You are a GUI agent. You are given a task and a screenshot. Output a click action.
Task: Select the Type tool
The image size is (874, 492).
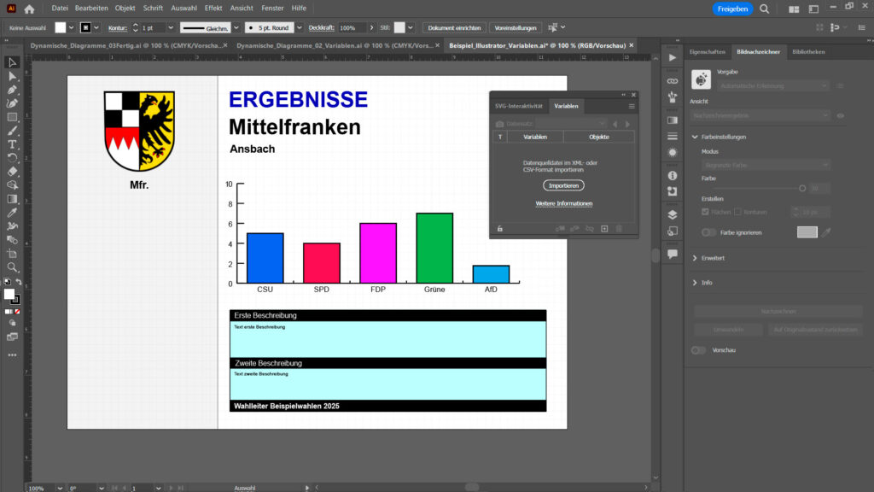(x=12, y=144)
